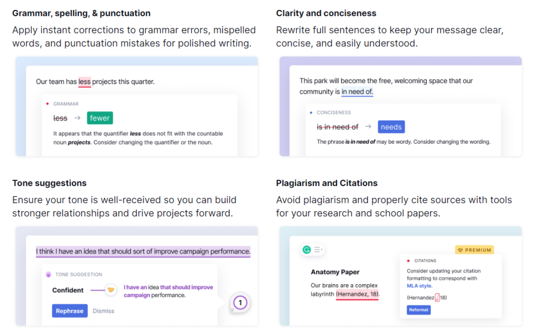Click the Anatomy Paper title

pos(335,272)
